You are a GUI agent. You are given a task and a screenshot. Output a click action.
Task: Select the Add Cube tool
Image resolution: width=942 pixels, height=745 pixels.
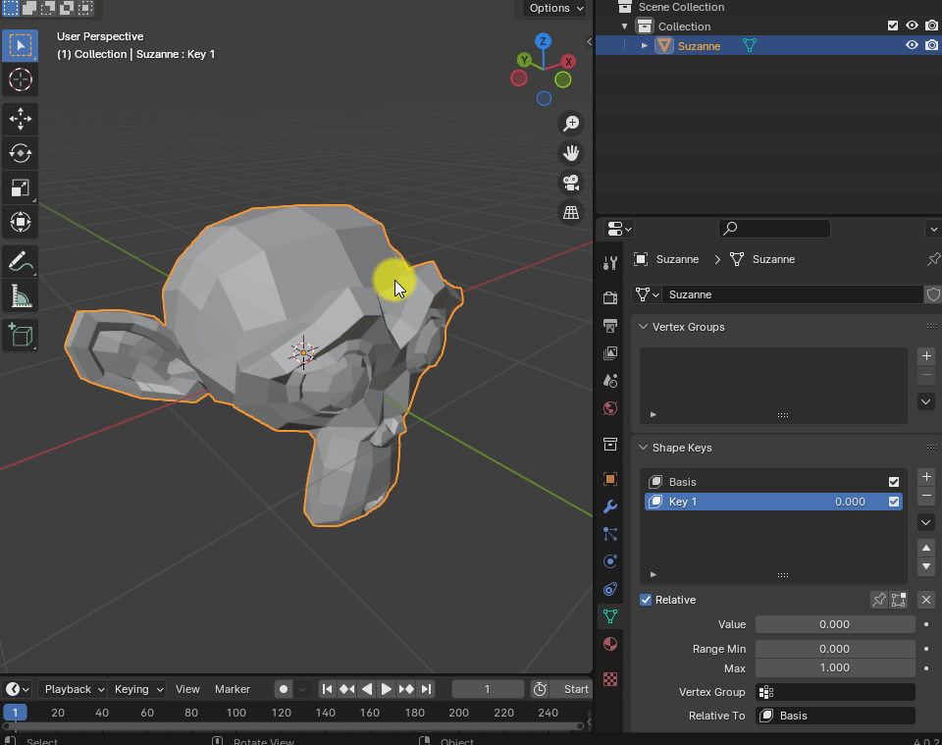pos(20,336)
